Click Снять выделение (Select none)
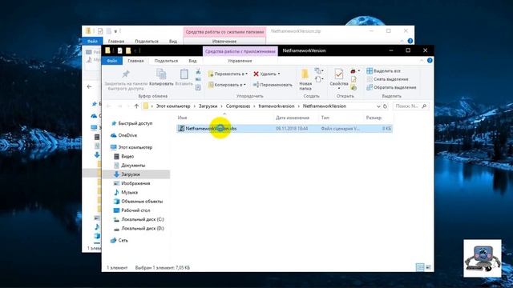The image size is (513, 288). tap(387, 79)
